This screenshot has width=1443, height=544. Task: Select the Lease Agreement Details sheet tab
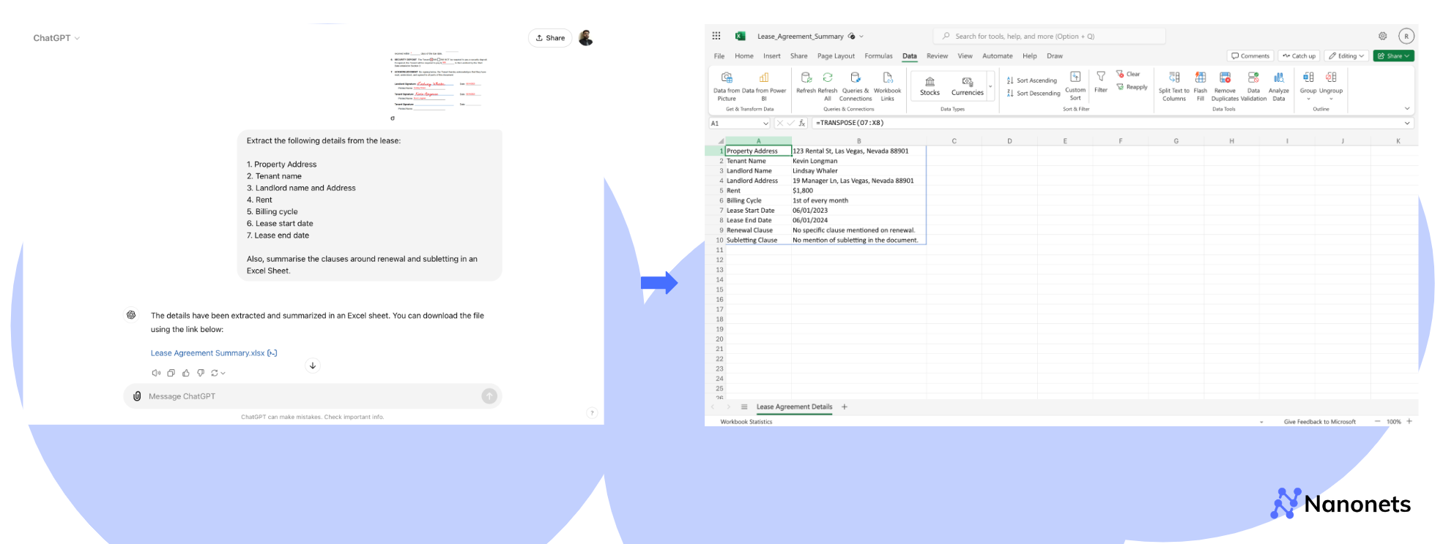click(x=794, y=407)
